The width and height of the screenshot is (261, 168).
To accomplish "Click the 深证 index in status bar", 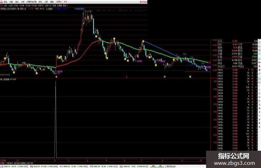I will pyautogui.click(x=44, y=166).
